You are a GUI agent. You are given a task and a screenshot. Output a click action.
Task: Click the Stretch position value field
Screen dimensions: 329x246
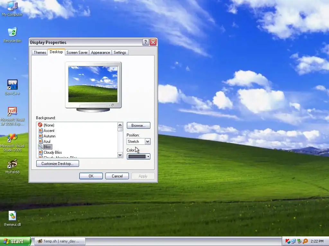(136, 142)
